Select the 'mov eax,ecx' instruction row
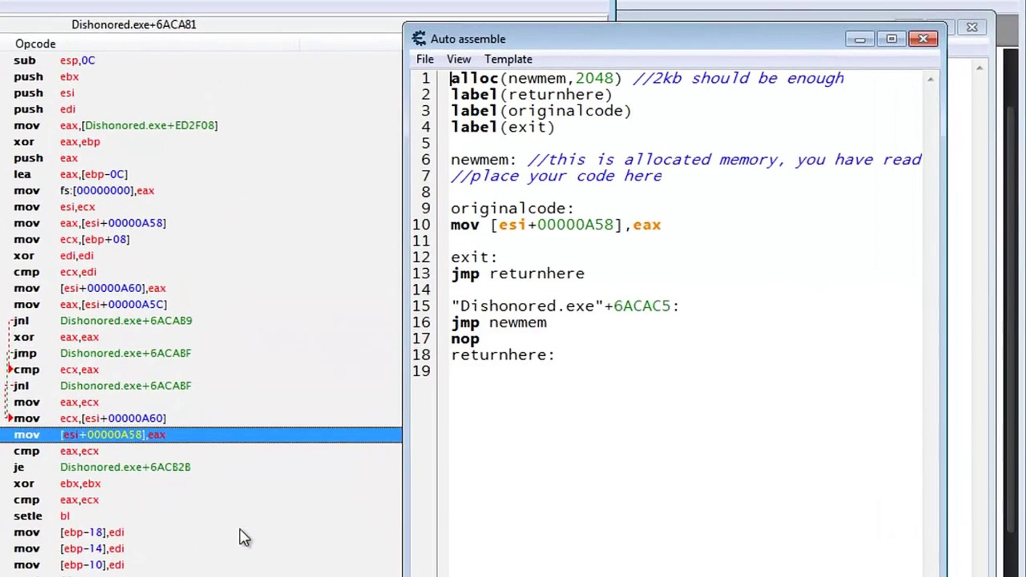The width and height of the screenshot is (1026, 577). pos(201,402)
